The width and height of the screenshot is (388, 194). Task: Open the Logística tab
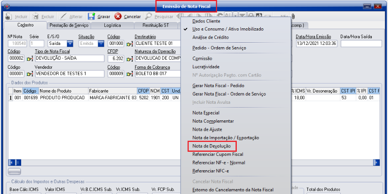click(x=112, y=26)
